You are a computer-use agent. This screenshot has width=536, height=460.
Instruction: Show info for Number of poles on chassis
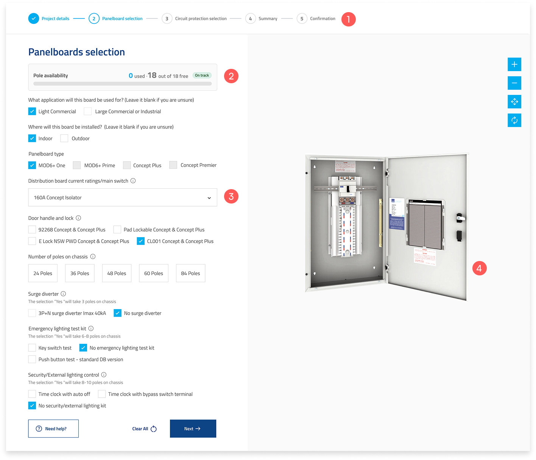coord(93,256)
